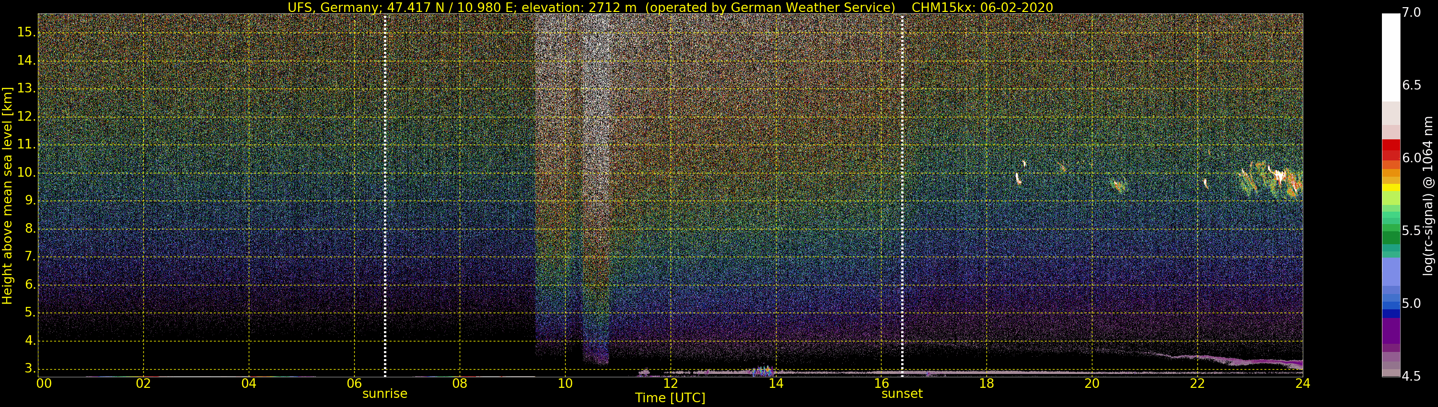Click the '12' time axis tick label
The height and width of the screenshot is (407, 1438).
click(x=671, y=384)
